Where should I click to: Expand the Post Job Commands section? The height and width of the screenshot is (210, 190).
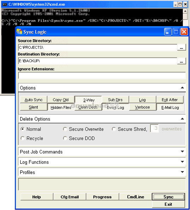coord(182,151)
